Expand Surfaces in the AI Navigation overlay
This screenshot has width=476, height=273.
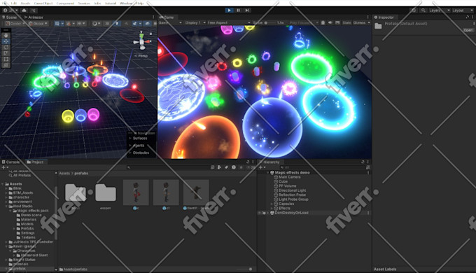[130, 138]
